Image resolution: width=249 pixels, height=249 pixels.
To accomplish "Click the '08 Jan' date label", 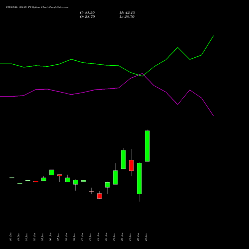I will click(66, 237).
